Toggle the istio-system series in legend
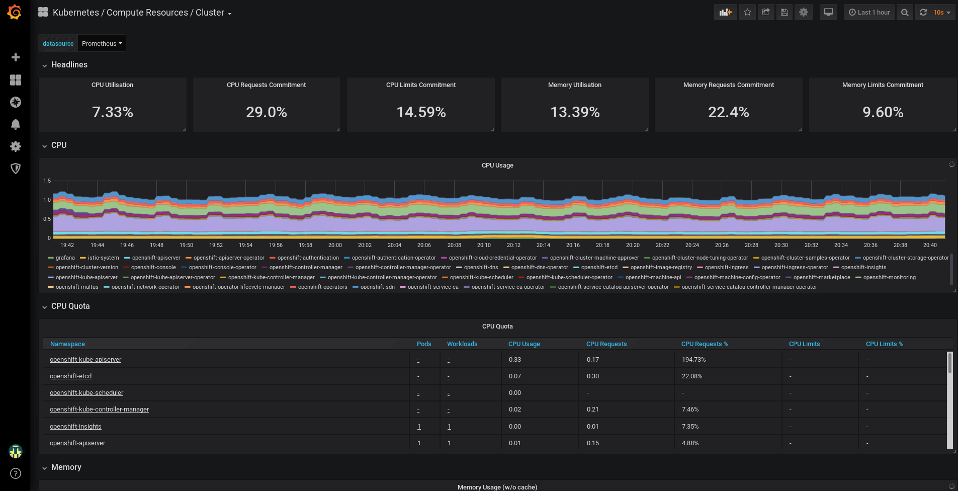 (x=103, y=258)
